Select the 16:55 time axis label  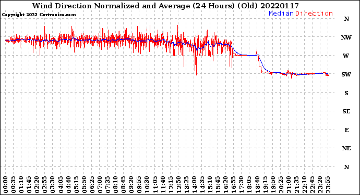(234, 185)
